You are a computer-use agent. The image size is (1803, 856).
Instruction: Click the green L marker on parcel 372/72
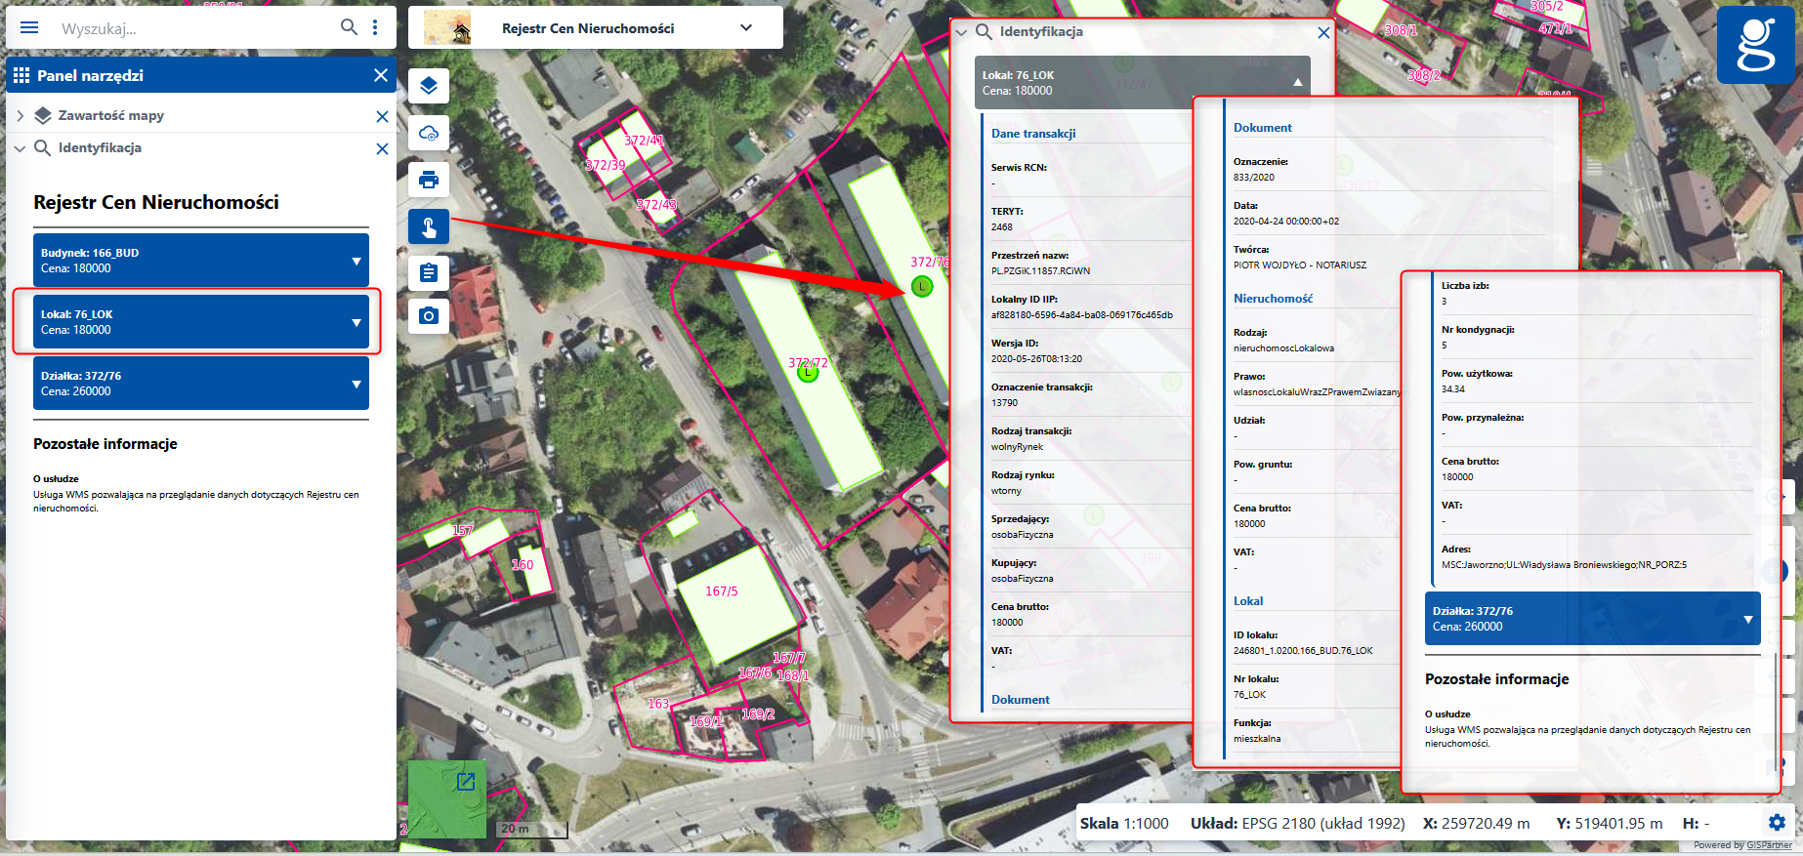807,372
